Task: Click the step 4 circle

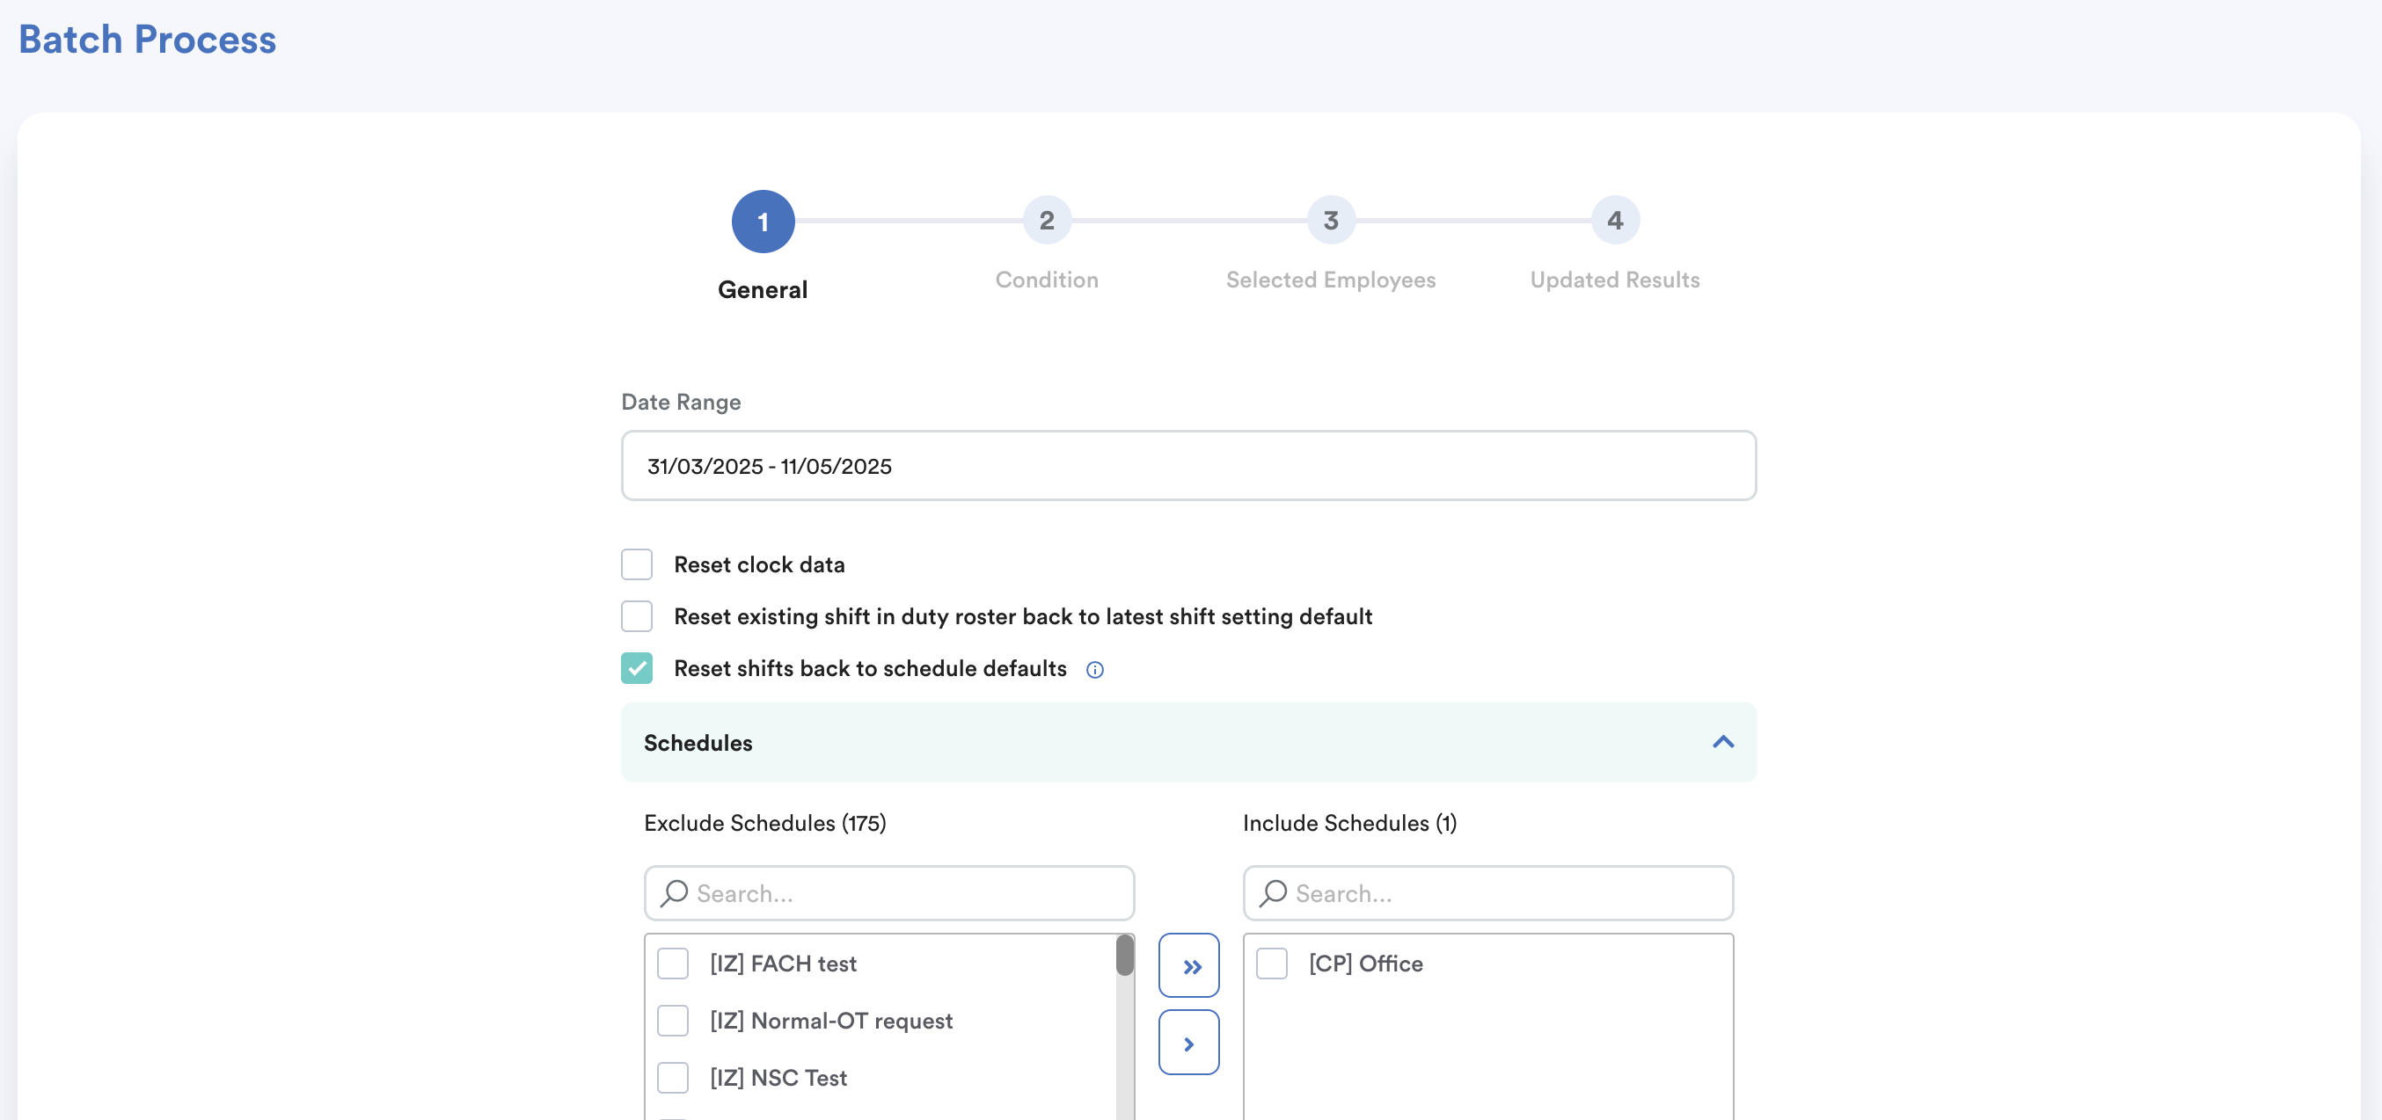Action: [x=1614, y=220]
